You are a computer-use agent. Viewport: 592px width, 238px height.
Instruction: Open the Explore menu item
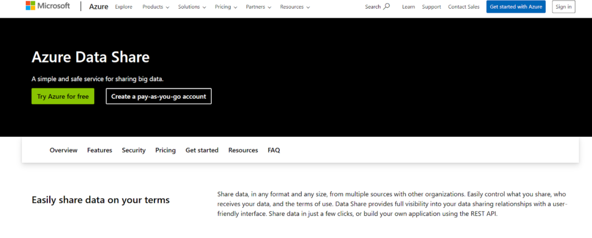tap(124, 7)
